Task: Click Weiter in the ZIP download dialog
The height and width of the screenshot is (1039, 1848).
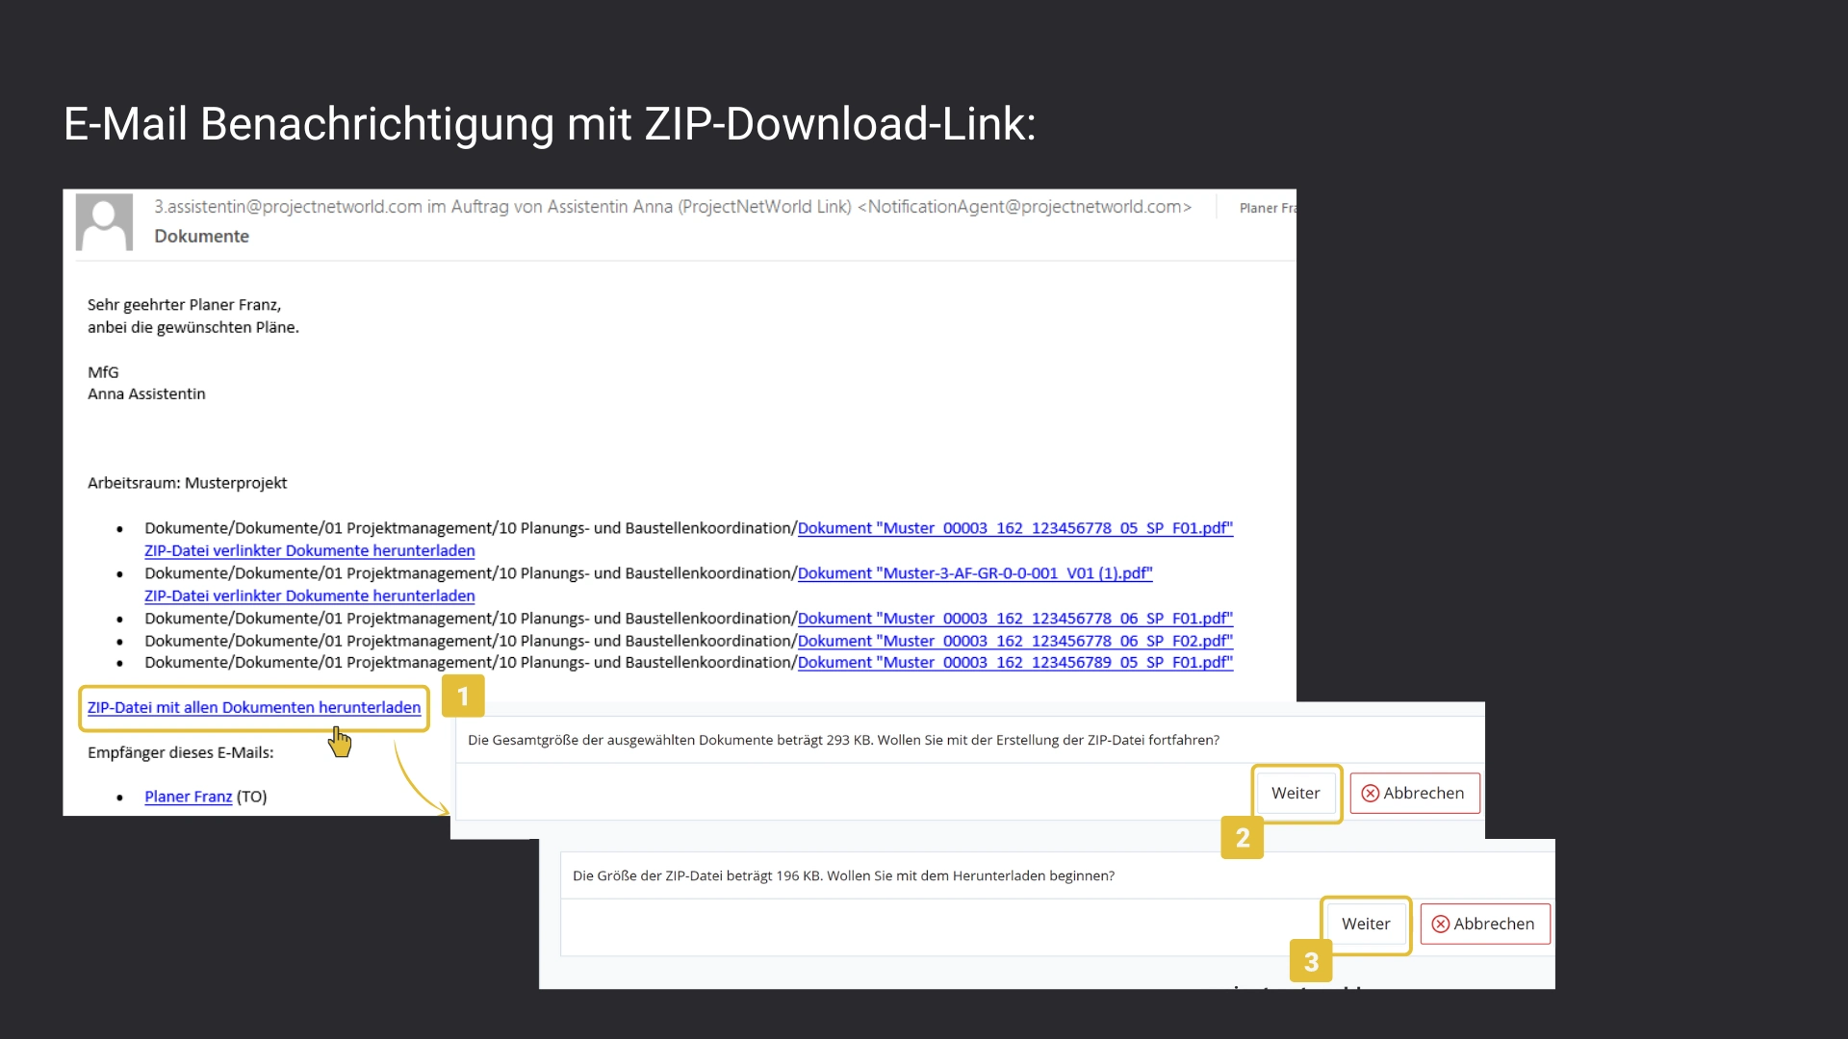Action: point(1366,925)
